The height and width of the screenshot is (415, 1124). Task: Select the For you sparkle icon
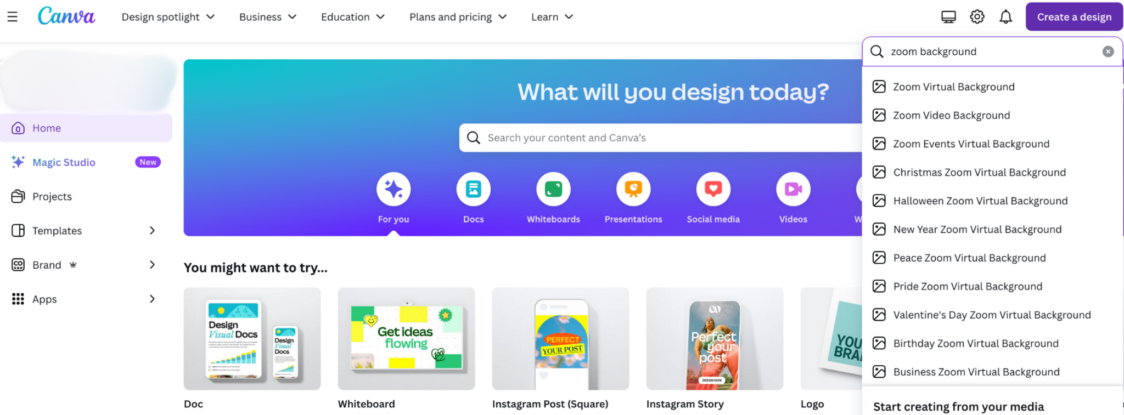coord(394,189)
